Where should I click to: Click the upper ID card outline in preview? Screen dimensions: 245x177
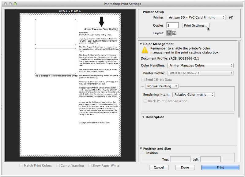[x=56, y=32]
